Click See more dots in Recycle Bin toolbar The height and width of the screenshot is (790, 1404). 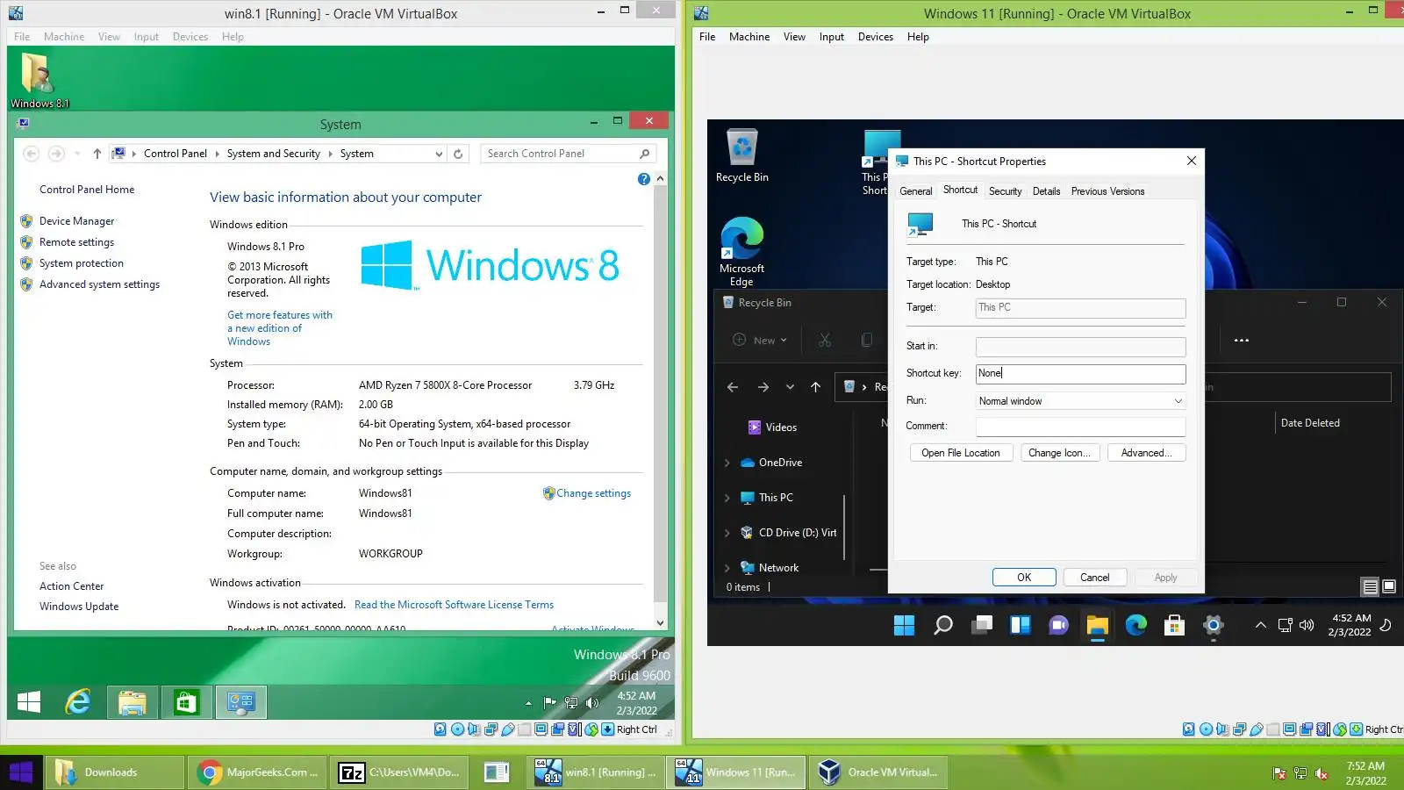pos(1242,341)
